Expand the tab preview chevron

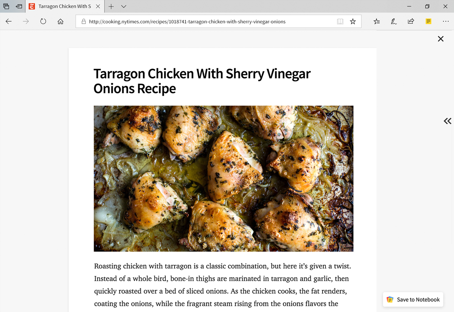pyautogui.click(x=124, y=6)
